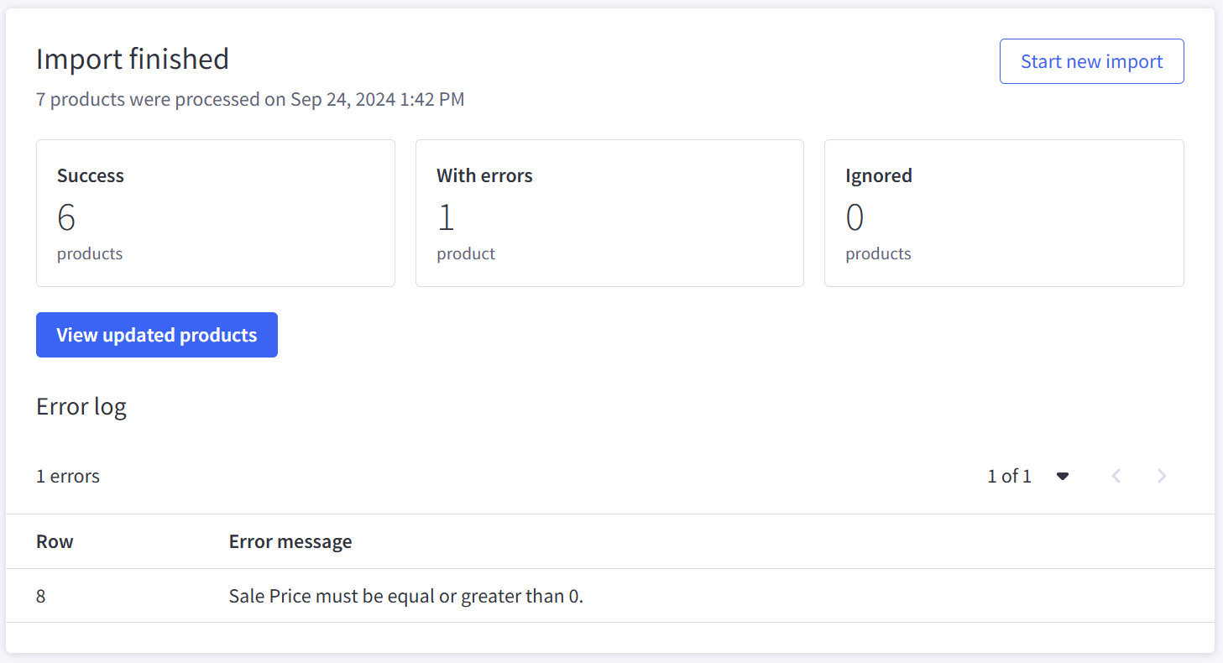1223x663 pixels.
Task: Select the Success products card
Action: tap(215, 213)
